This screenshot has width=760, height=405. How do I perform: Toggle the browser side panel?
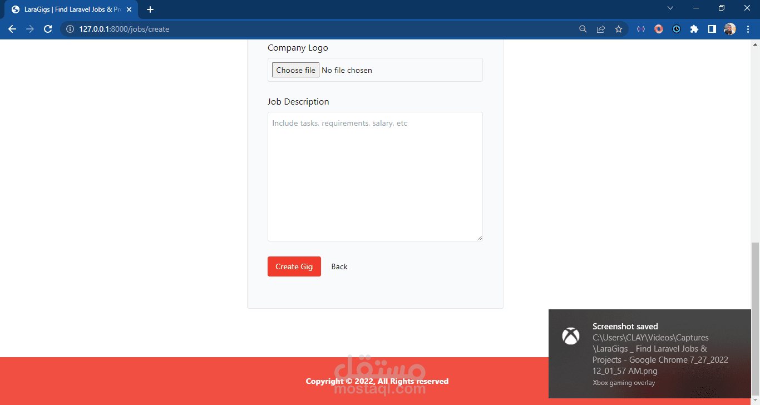[712, 29]
